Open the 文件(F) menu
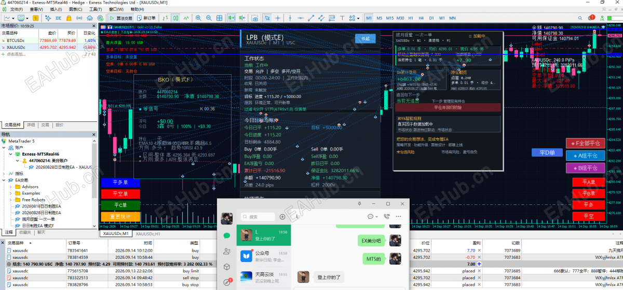Image resolution: width=623 pixels, height=290 pixels. [x=16, y=9]
